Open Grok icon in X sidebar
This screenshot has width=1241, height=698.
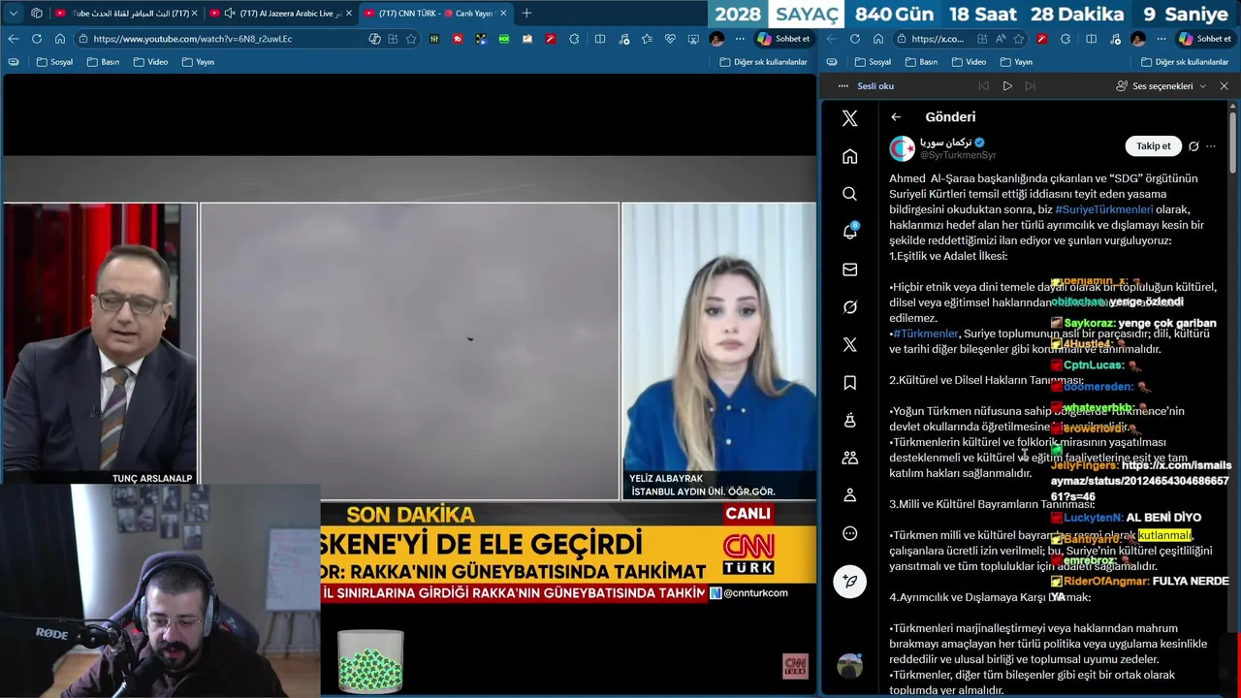[849, 307]
